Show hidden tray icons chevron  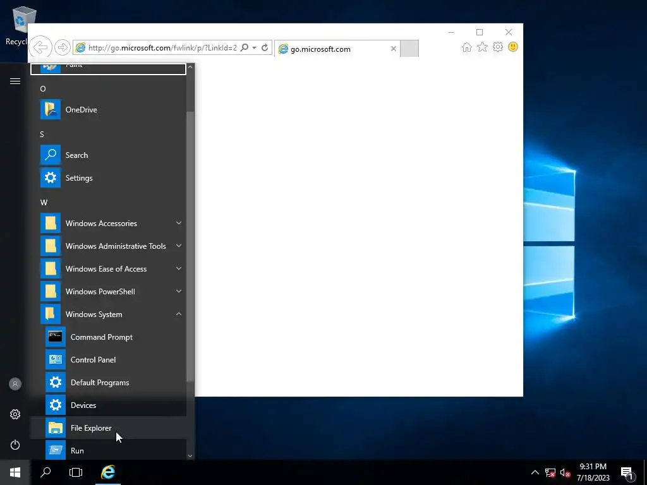point(535,472)
